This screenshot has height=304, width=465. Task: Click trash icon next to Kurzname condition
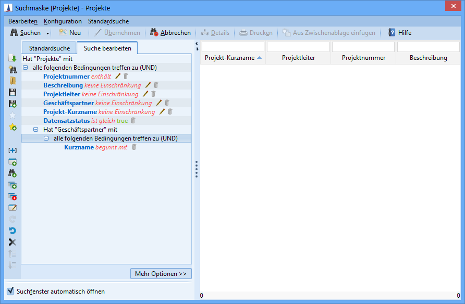(134, 147)
